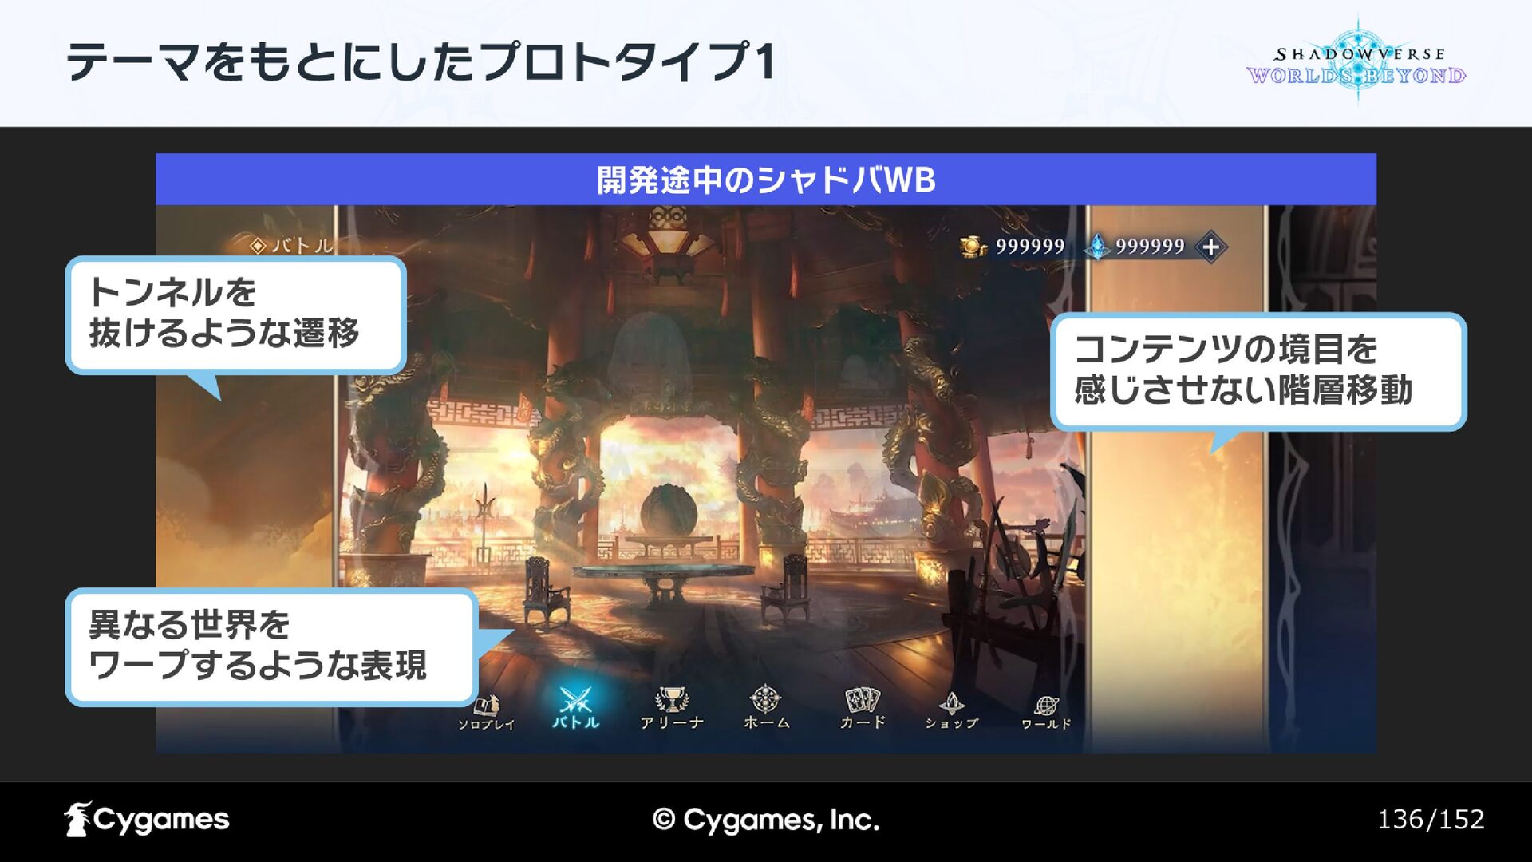The width and height of the screenshot is (1532, 862).
Task: Click the blue crystal currency icon
Action: [1098, 247]
